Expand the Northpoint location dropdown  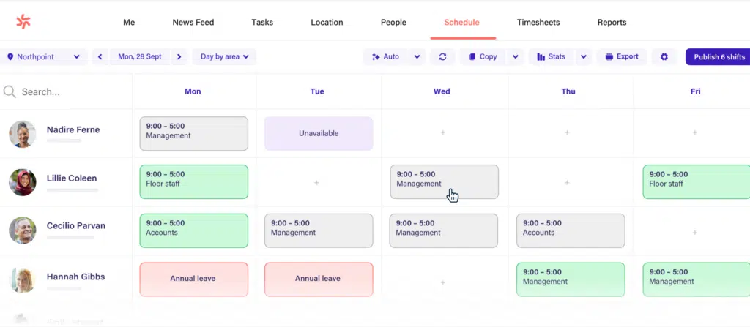[44, 57]
